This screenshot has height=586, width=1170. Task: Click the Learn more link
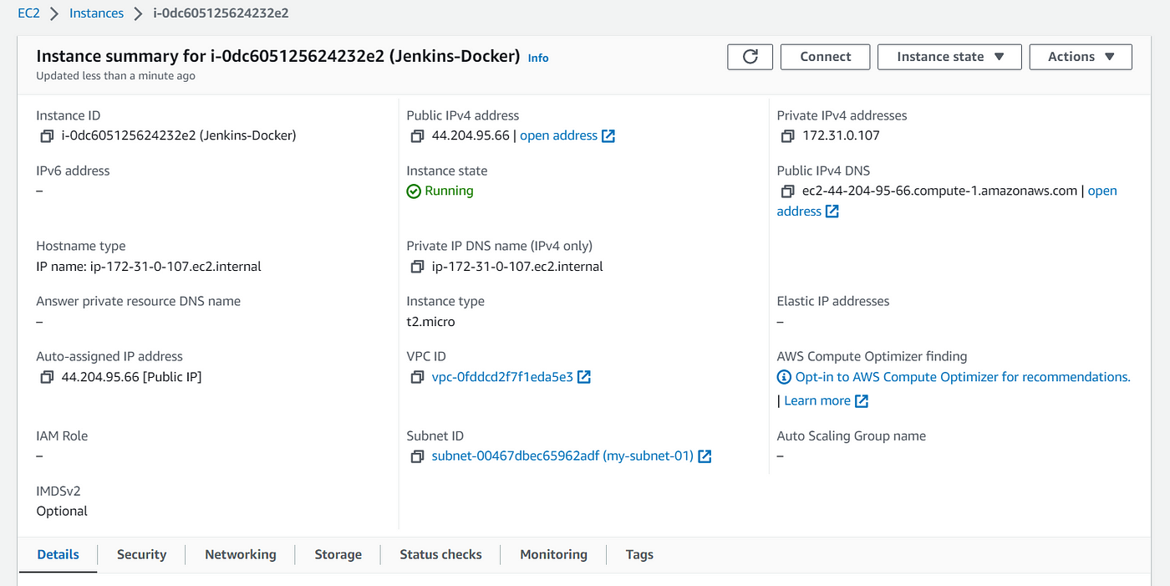point(817,401)
